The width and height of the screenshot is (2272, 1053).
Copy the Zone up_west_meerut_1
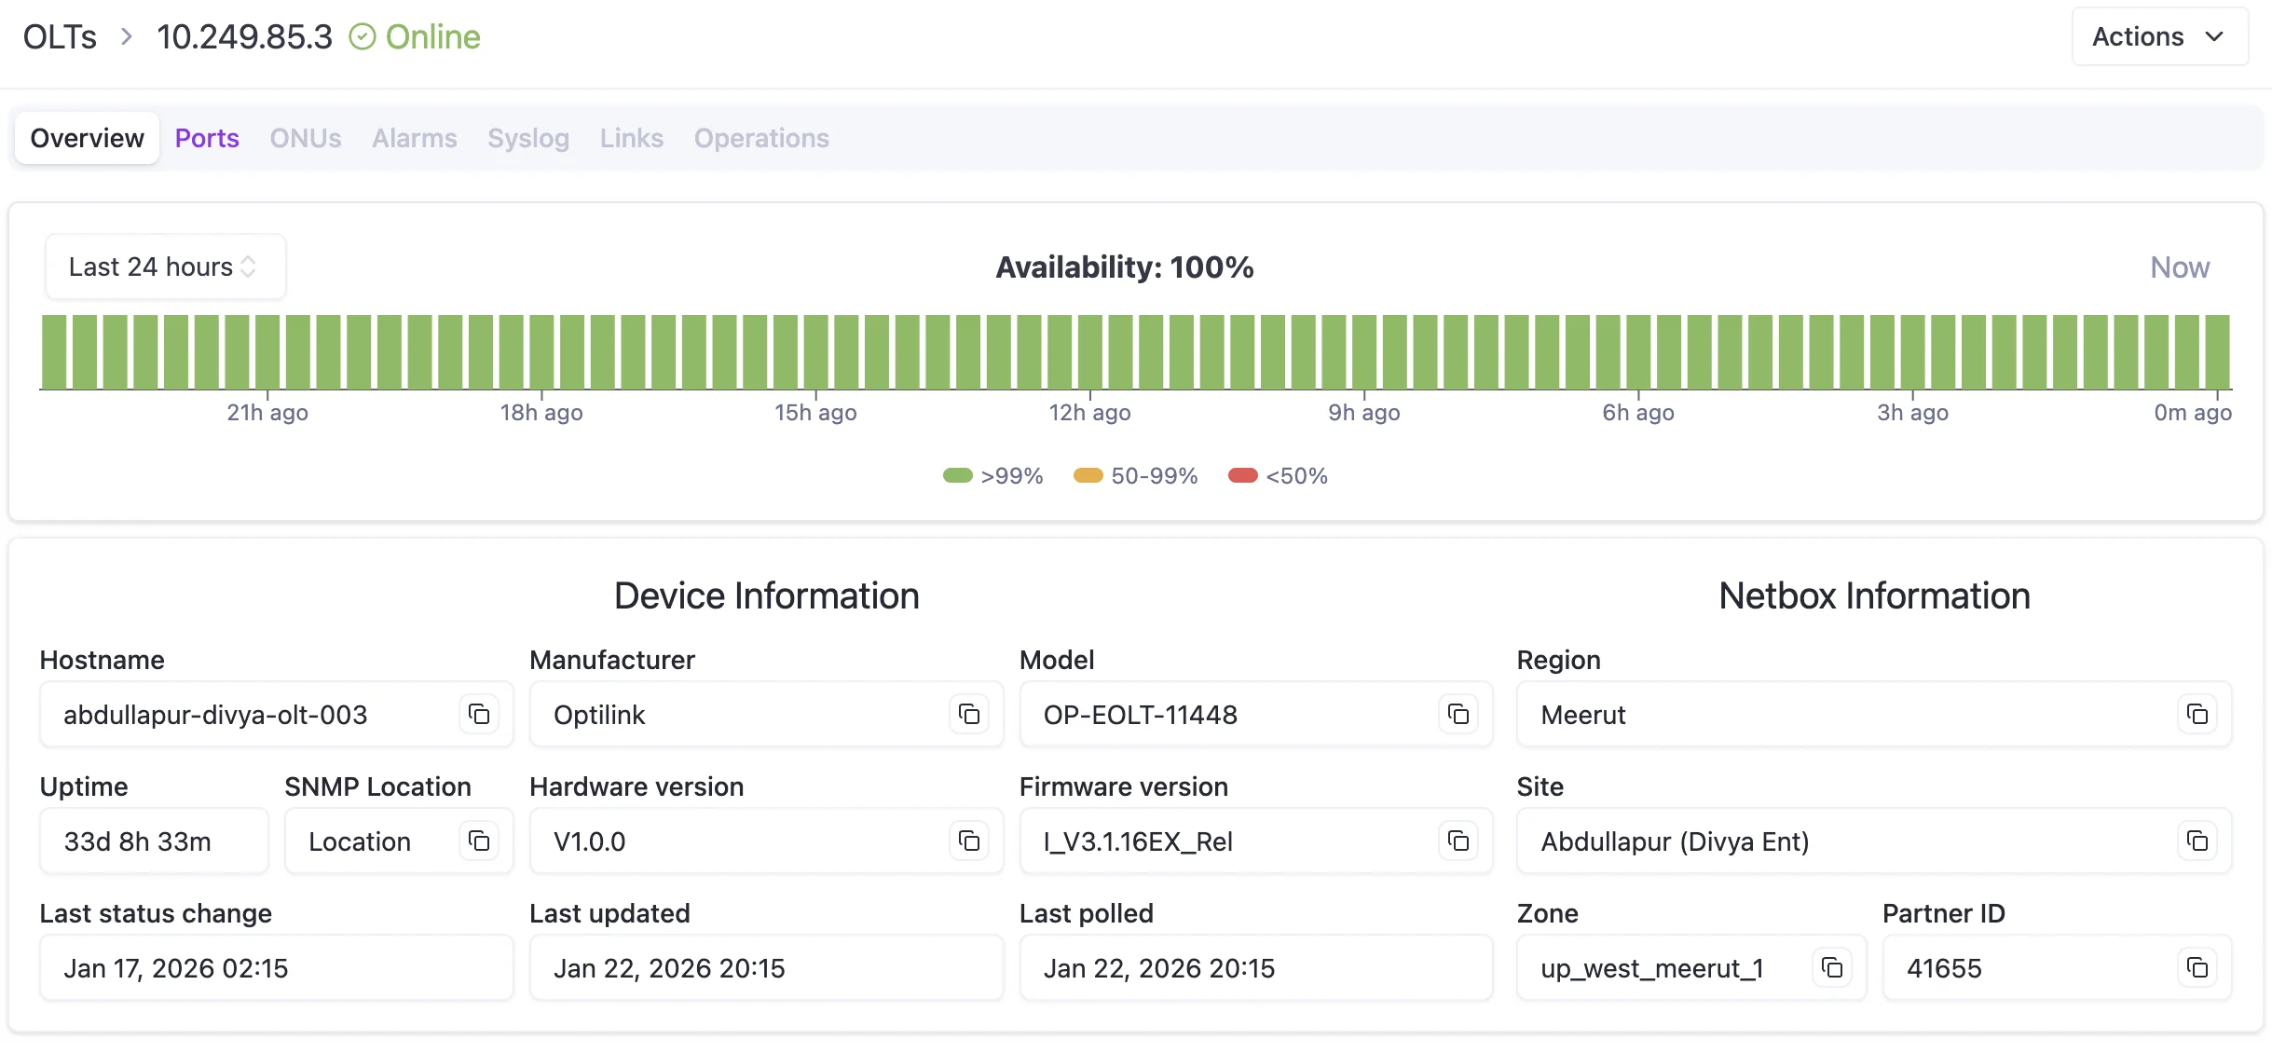coord(1830,967)
